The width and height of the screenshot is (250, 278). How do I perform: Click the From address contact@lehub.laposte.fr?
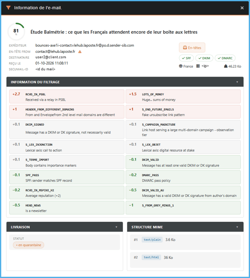pyautogui.click(x=55, y=52)
